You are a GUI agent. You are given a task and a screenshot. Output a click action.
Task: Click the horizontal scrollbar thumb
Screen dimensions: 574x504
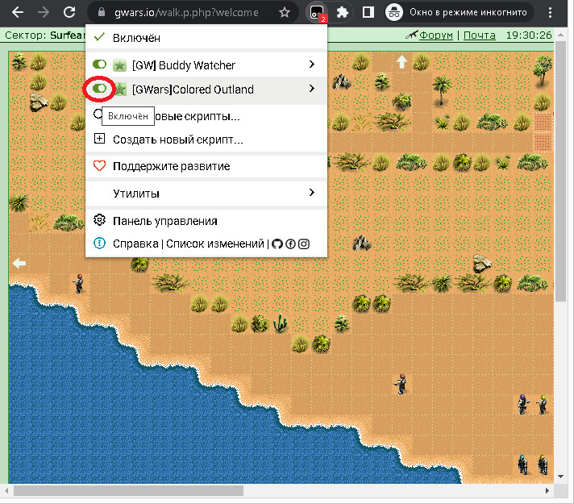pos(128,491)
